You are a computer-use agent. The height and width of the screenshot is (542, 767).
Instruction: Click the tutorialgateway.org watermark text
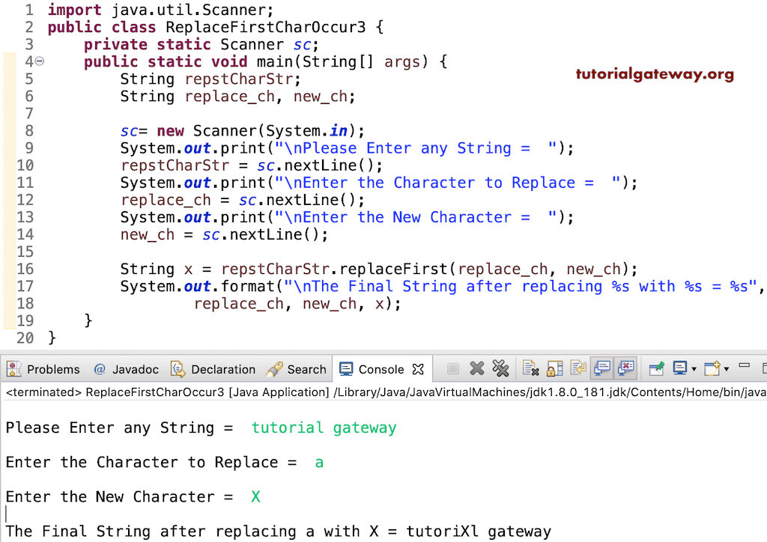coord(654,74)
